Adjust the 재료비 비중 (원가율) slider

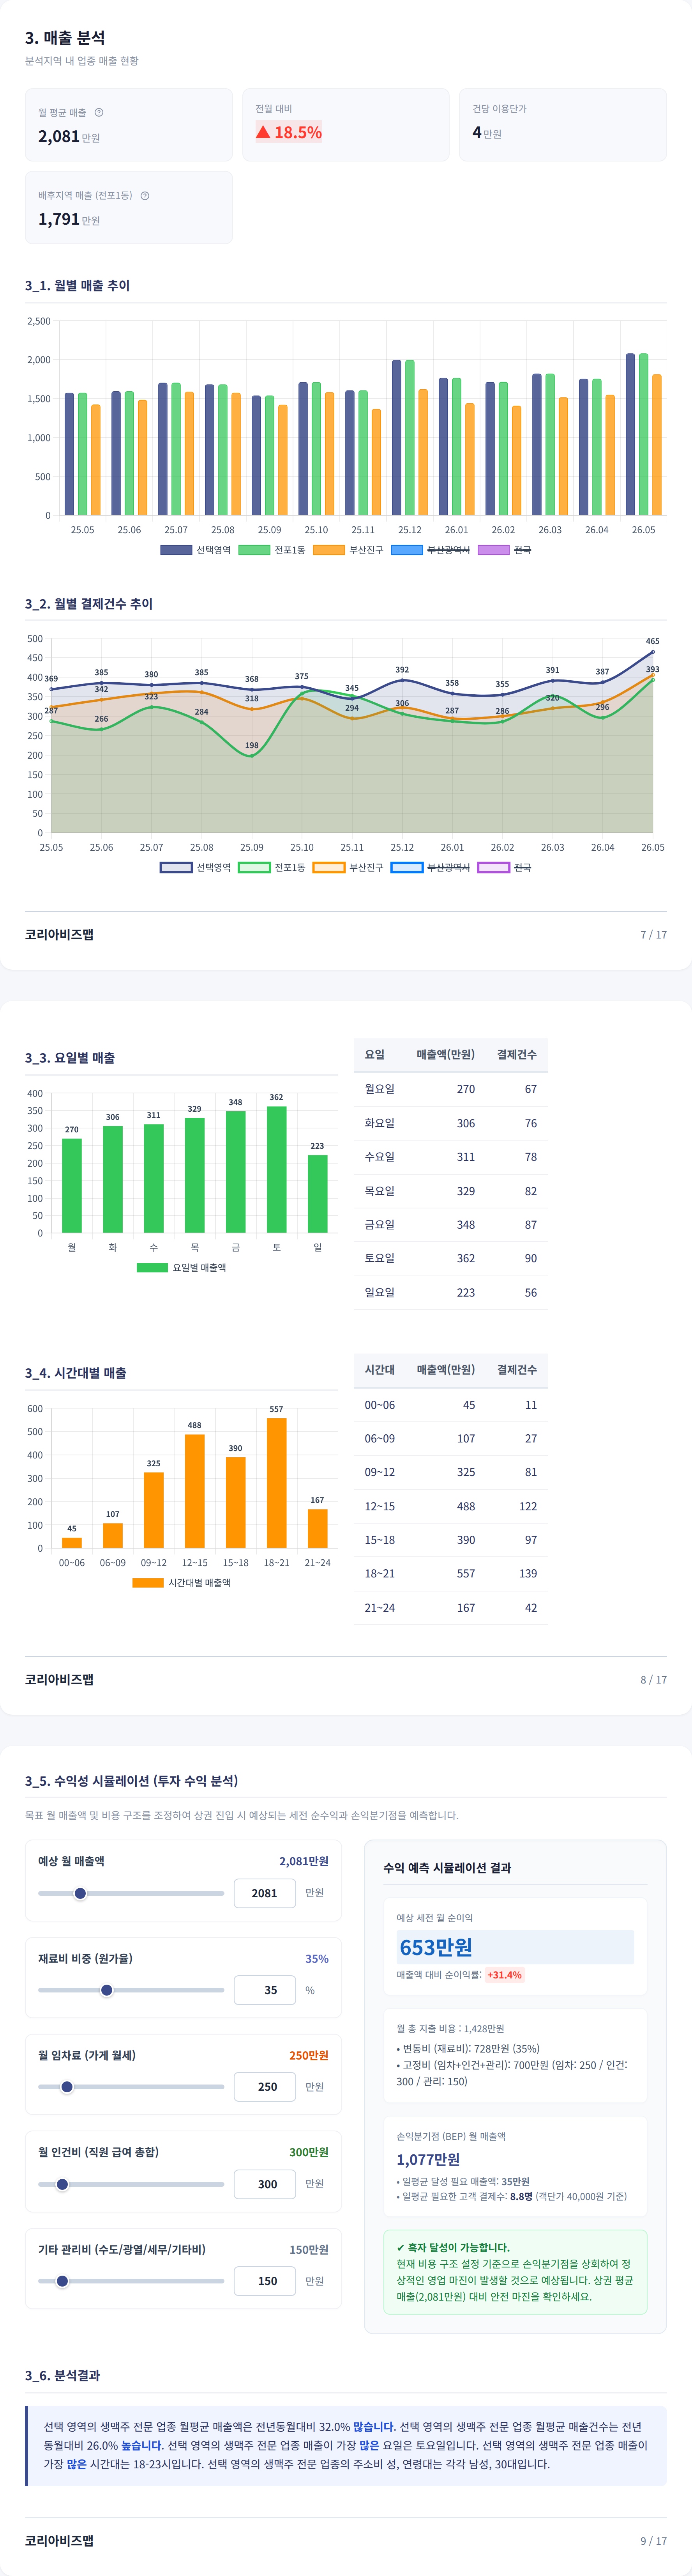click(x=131, y=1990)
